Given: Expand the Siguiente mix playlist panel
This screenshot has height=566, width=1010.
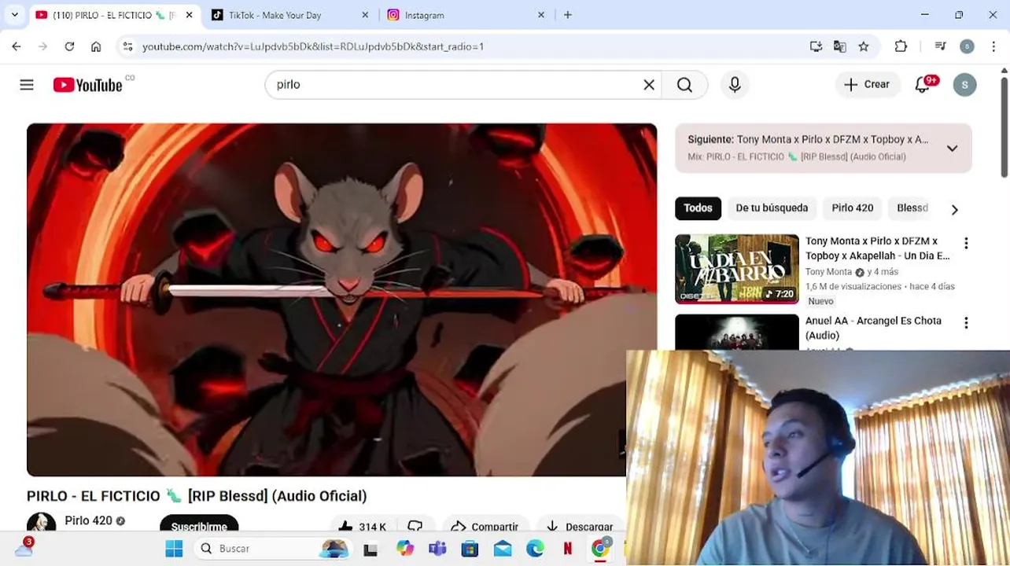Looking at the screenshot, I should click(x=952, y=148).
